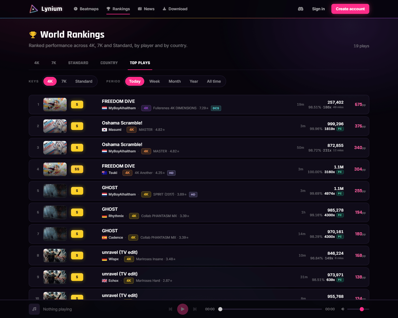Click the Lynium logo icon
Image resolution: width=398 pixels, height=318 pixels.
[x=33, y=9]
